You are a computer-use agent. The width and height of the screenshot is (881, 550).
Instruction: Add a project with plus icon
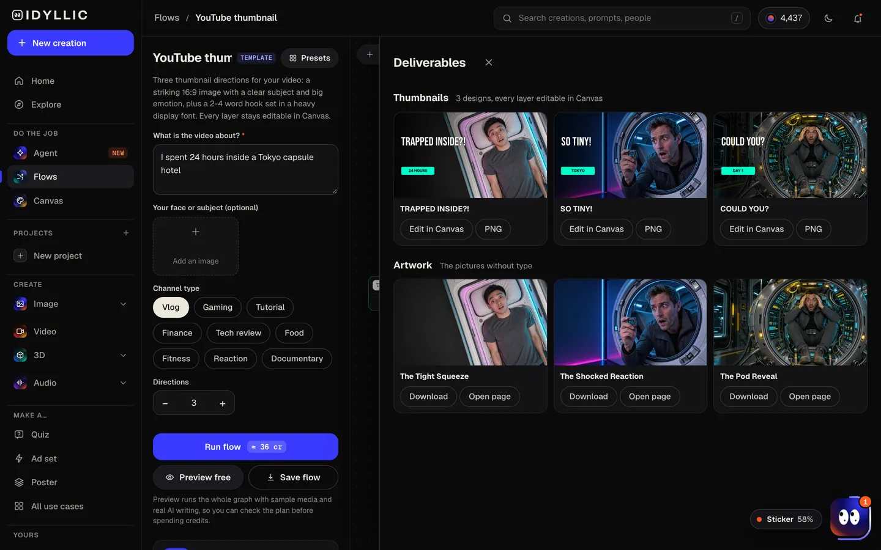coord(126,233)
